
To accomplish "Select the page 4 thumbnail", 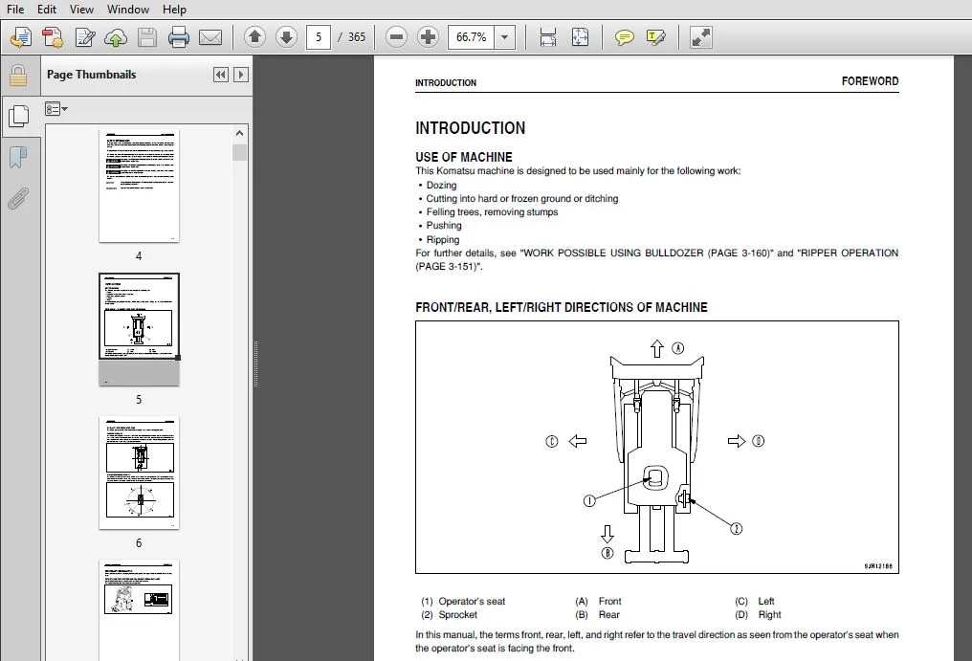I will point(139,186).
